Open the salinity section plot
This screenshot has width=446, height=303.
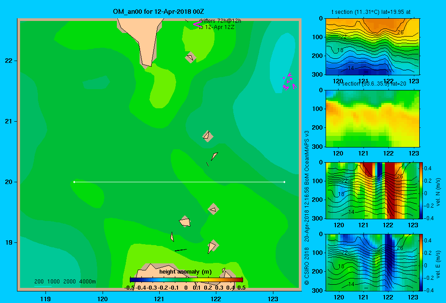372,119
